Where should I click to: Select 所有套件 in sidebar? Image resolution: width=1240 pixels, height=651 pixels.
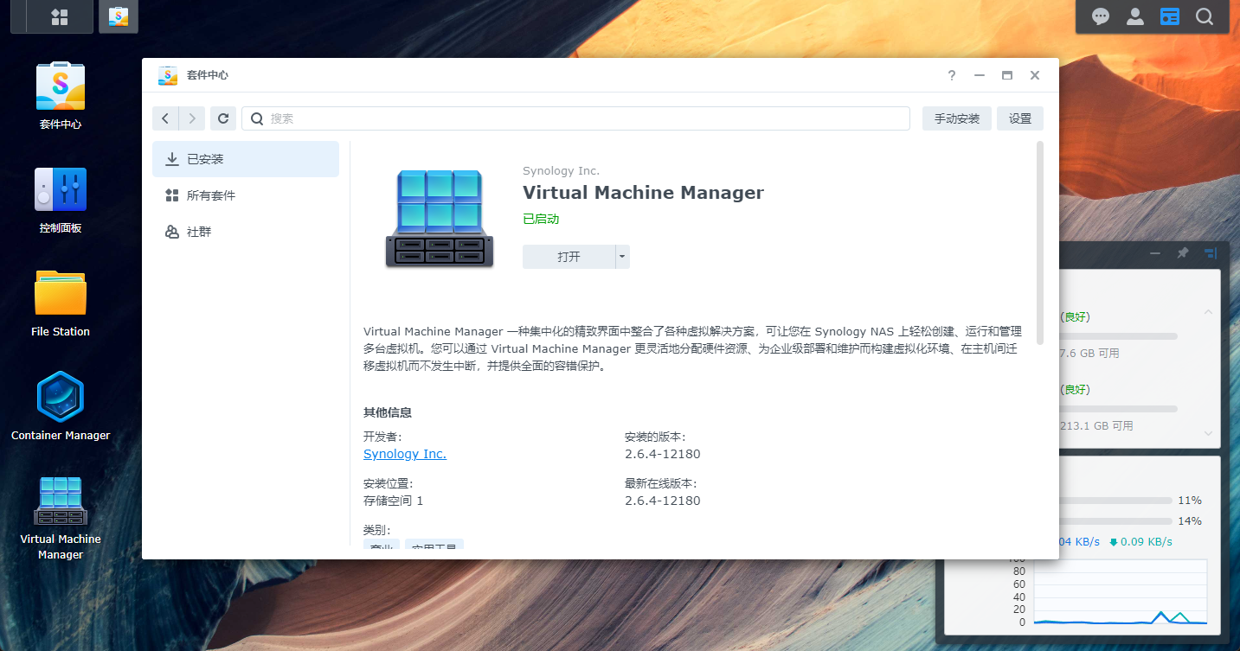tap(246, 195)
